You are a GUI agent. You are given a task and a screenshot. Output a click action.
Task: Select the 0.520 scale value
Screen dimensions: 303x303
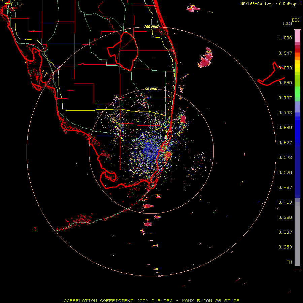click(x=285, y=173)
